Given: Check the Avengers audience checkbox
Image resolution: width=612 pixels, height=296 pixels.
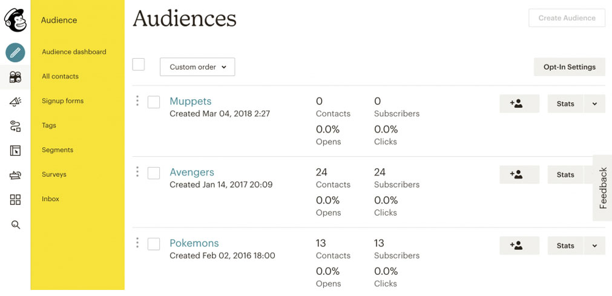Looking at the screenshot, I should 154,173.
